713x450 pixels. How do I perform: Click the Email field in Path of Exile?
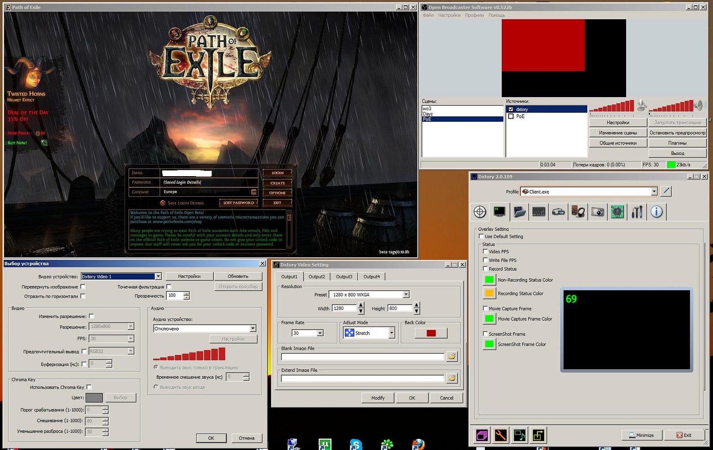[x=209, y=173]
